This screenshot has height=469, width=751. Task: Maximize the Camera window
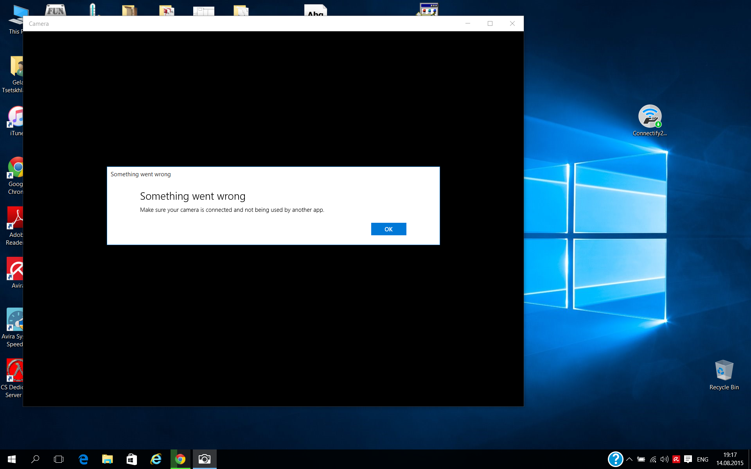tap(490, 23)
